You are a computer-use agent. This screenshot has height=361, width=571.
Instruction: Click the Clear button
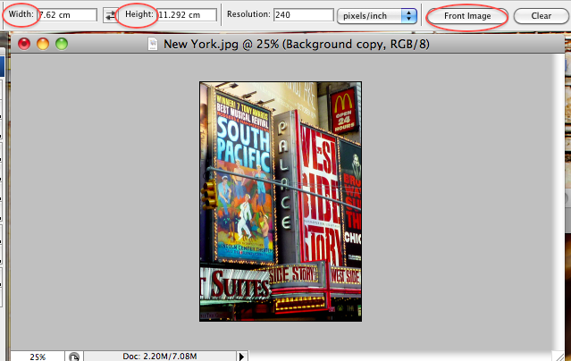click(x=542, y=16)
